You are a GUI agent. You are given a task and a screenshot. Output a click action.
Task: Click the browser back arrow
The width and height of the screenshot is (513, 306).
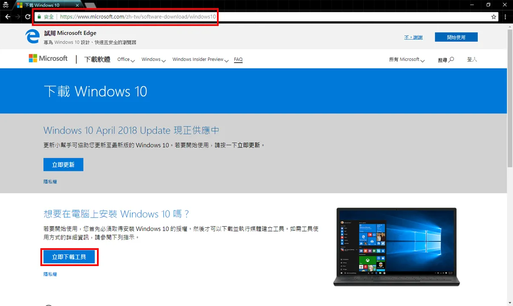(x=7, y=17)
